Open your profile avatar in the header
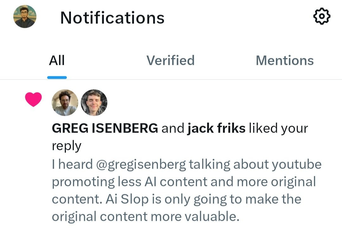 [x=25, y=16]
